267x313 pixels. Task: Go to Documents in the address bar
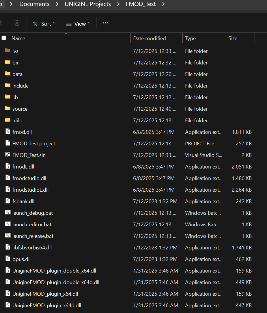(34, 4)
